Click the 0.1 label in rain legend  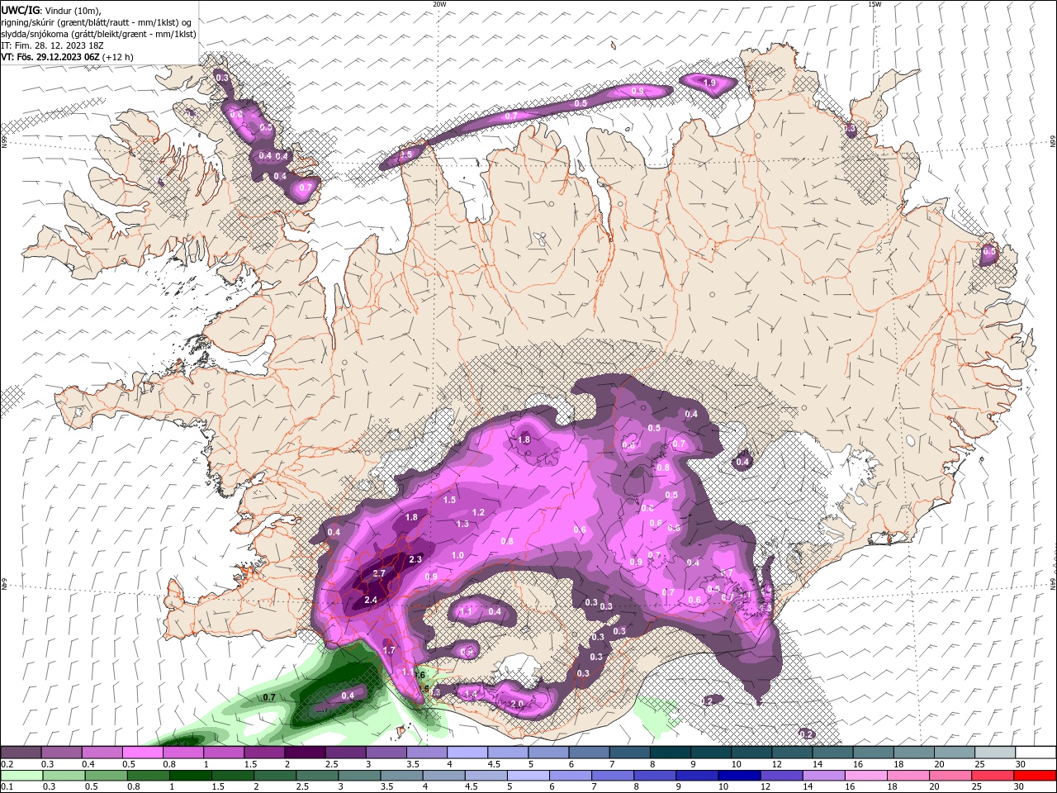pyautogui.click(x=6, y=787)
